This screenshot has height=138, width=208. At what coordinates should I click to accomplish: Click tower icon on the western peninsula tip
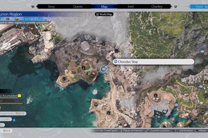pyautogui.click(x=64, y=79)
